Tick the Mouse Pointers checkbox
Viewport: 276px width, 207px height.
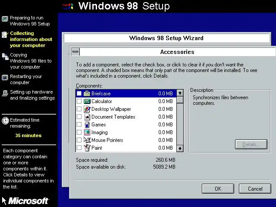(79, 140)
